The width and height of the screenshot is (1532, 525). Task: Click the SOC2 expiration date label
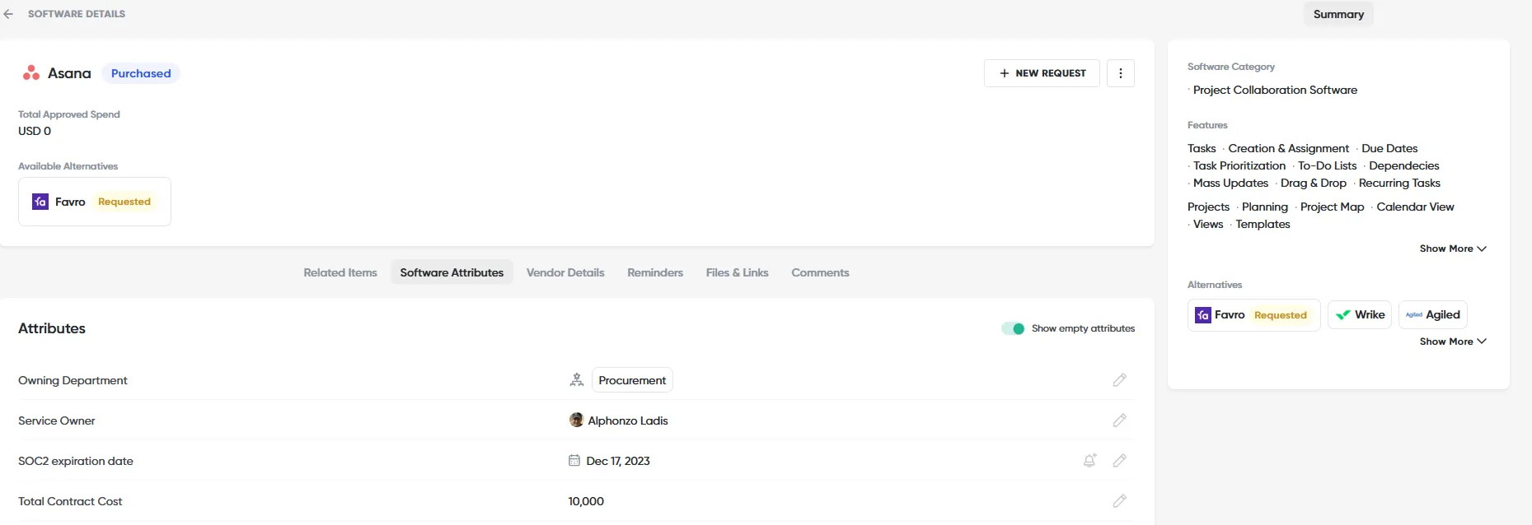76,461
